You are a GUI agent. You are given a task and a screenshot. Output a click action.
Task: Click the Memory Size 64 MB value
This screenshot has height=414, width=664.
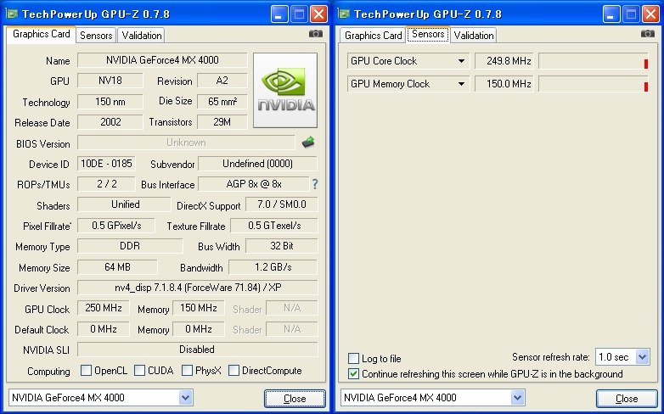(117, 267)
